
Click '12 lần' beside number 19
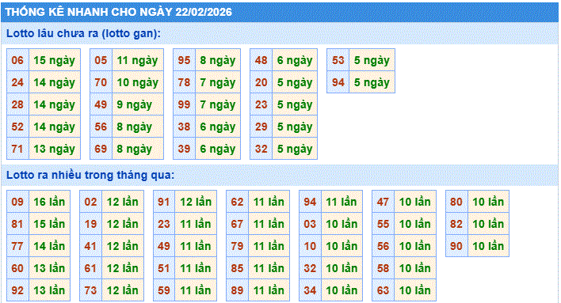(x=123, y=224)
